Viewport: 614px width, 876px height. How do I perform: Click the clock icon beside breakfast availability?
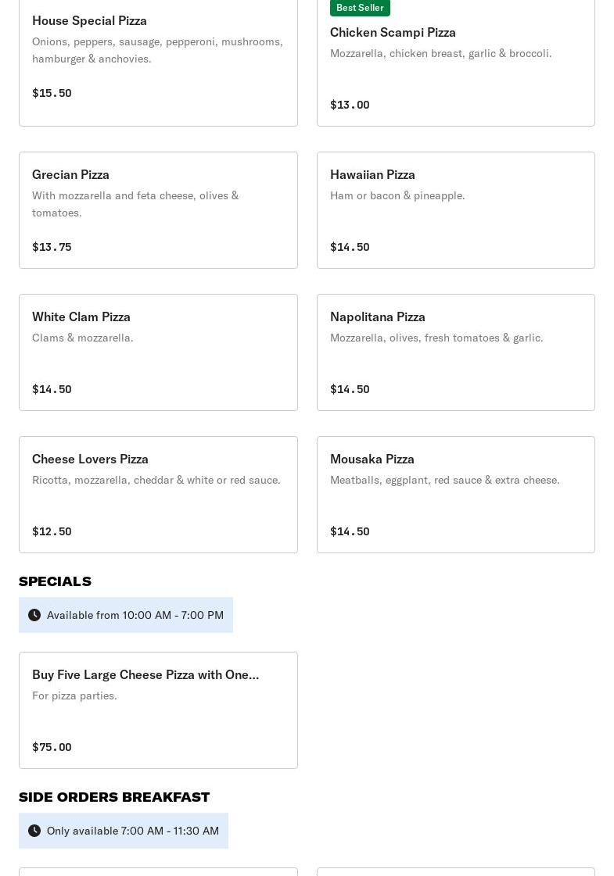(x=34, y=831)
